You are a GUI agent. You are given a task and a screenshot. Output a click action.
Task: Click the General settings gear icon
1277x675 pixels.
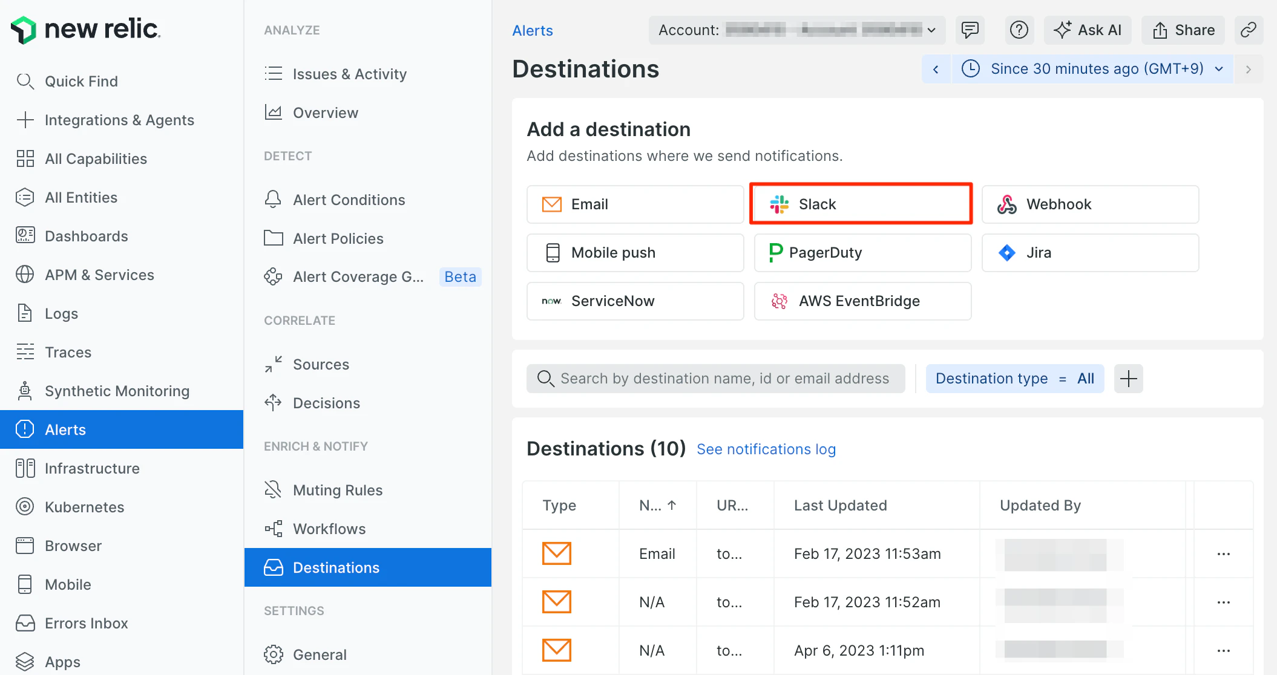pos(274,654)
